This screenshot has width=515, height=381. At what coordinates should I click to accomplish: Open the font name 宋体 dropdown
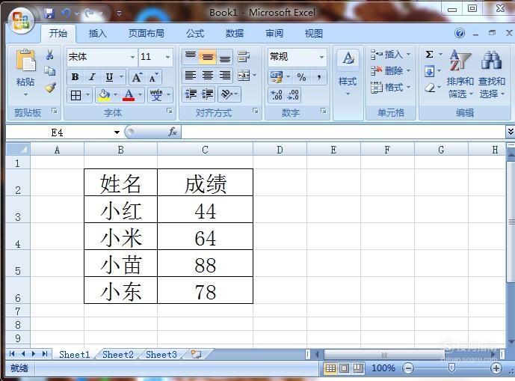[133, 57]
